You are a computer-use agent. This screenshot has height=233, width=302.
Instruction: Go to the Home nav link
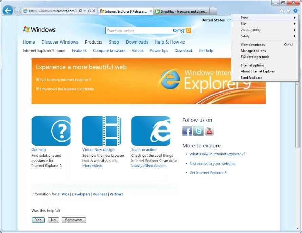29,42
